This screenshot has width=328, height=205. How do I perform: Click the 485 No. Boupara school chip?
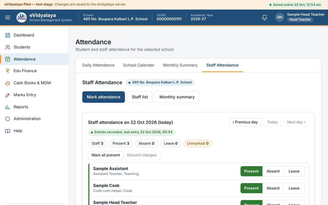tap(160, 83)
